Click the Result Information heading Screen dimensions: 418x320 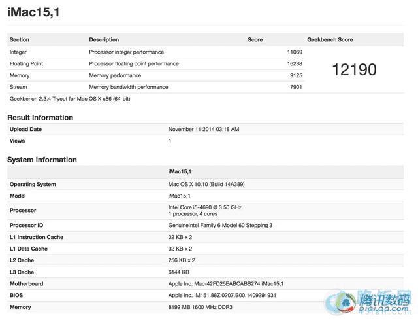(x=40, y=118)
